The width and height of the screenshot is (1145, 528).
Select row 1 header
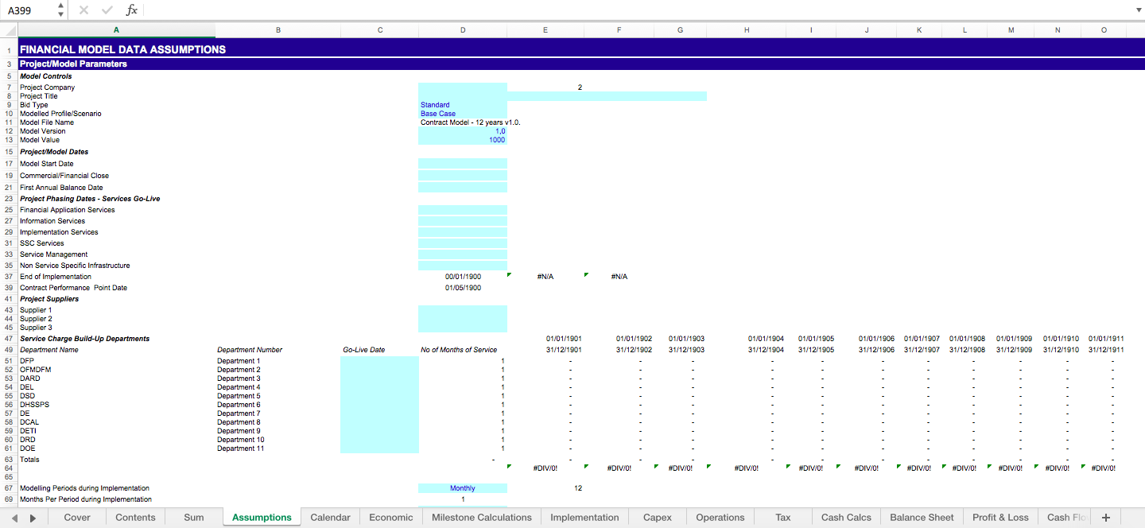click(9, 49)
